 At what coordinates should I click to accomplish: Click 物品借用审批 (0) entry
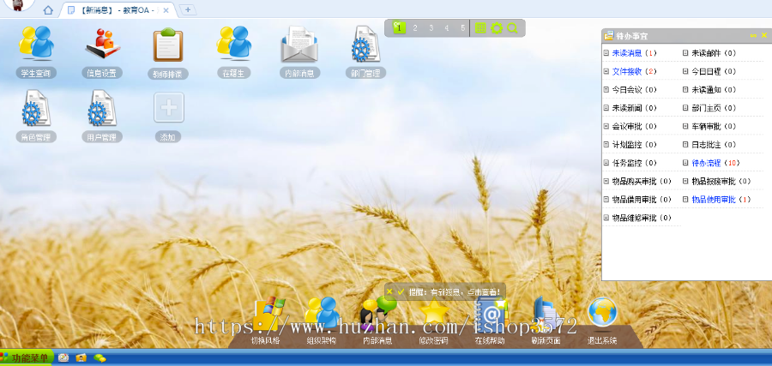point(642,199)
